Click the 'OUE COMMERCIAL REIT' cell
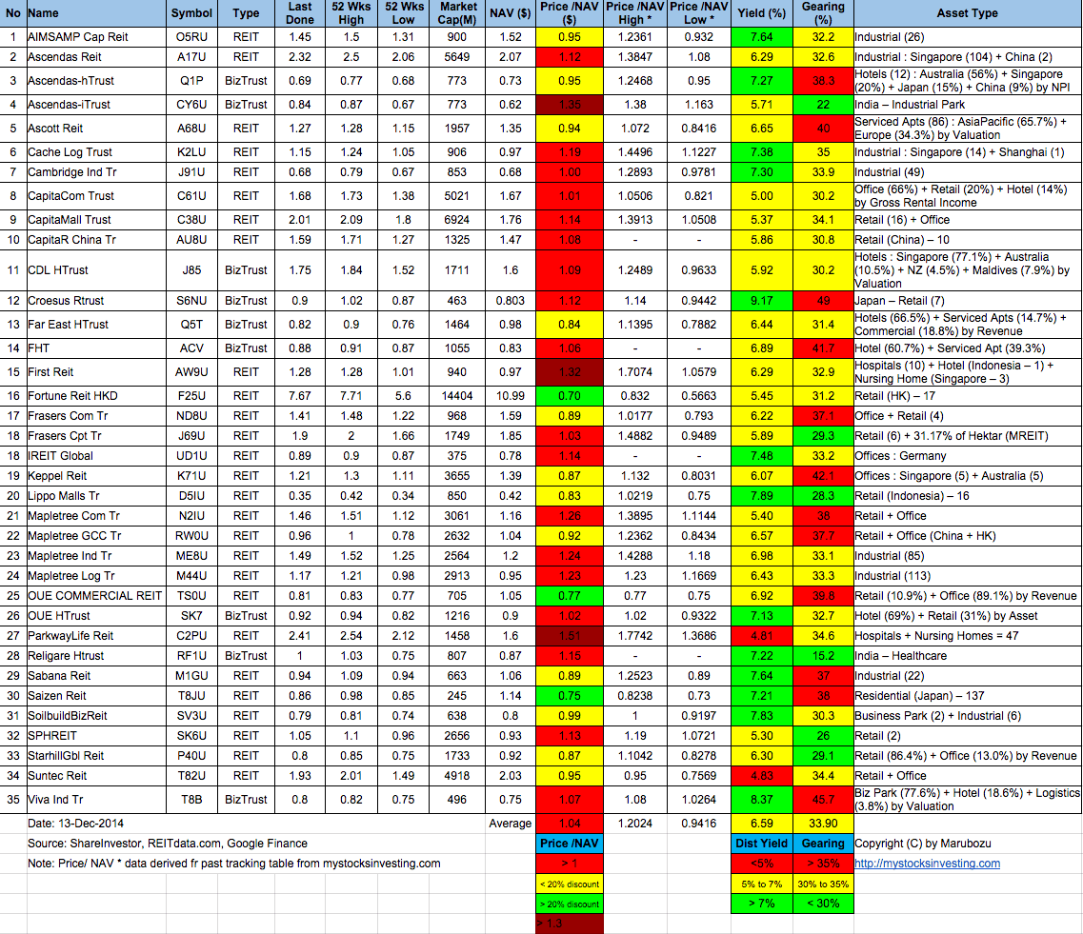The image size is (1083, 934). coord(96,596)
